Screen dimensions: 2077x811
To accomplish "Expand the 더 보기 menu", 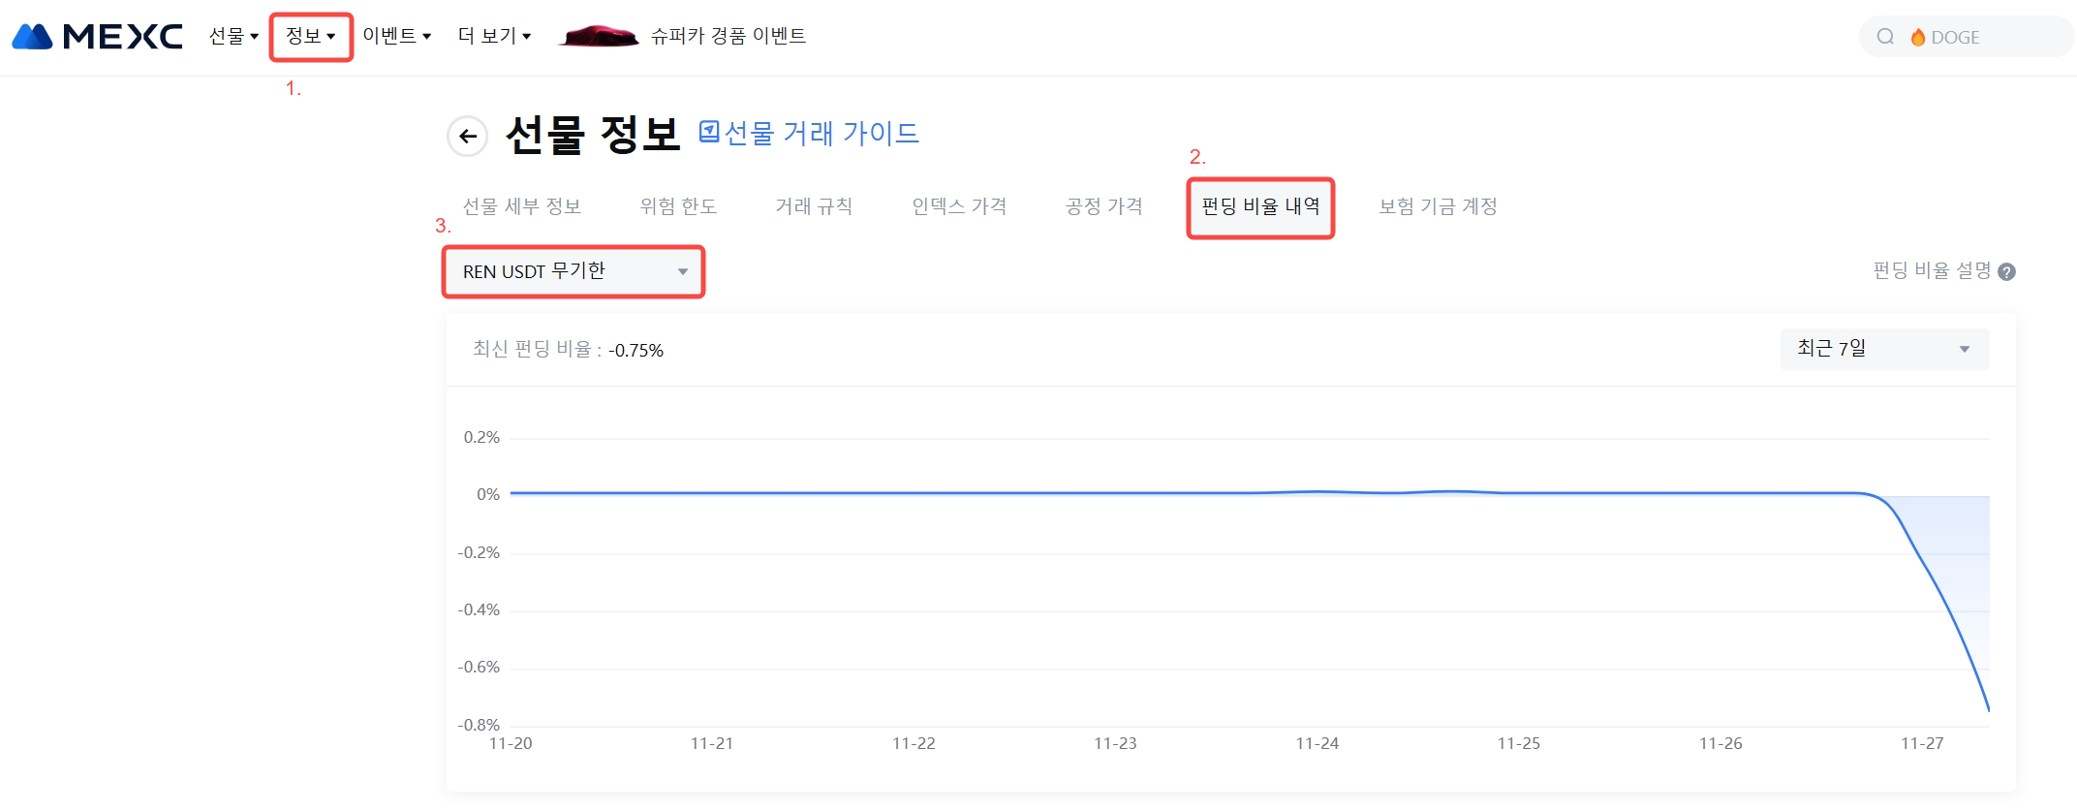I will (494, 37).
